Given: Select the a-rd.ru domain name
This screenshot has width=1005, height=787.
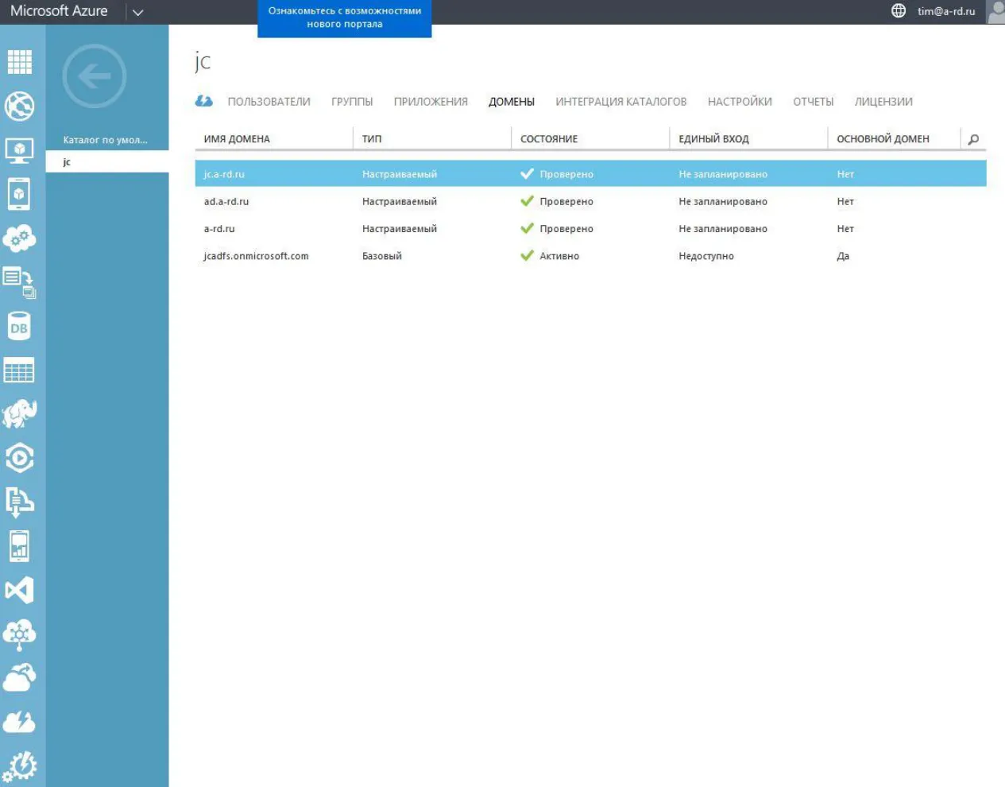Looking at the screenshot, I should coord(219,229).
